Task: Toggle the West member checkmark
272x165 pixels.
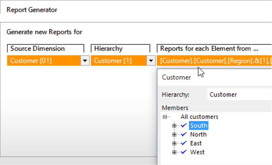Action: click(184, 152)
